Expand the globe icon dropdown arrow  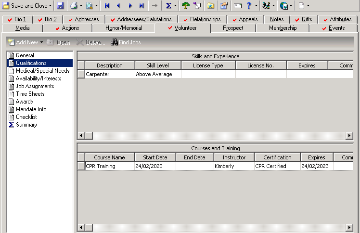291,5
